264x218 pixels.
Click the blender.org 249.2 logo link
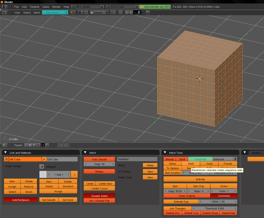tap(155, 7)
